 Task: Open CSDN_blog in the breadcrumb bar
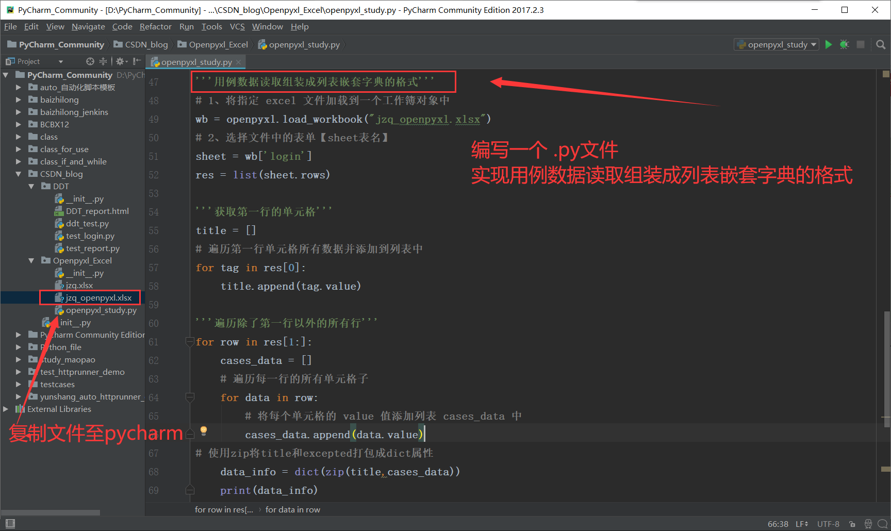pos(146,44)
